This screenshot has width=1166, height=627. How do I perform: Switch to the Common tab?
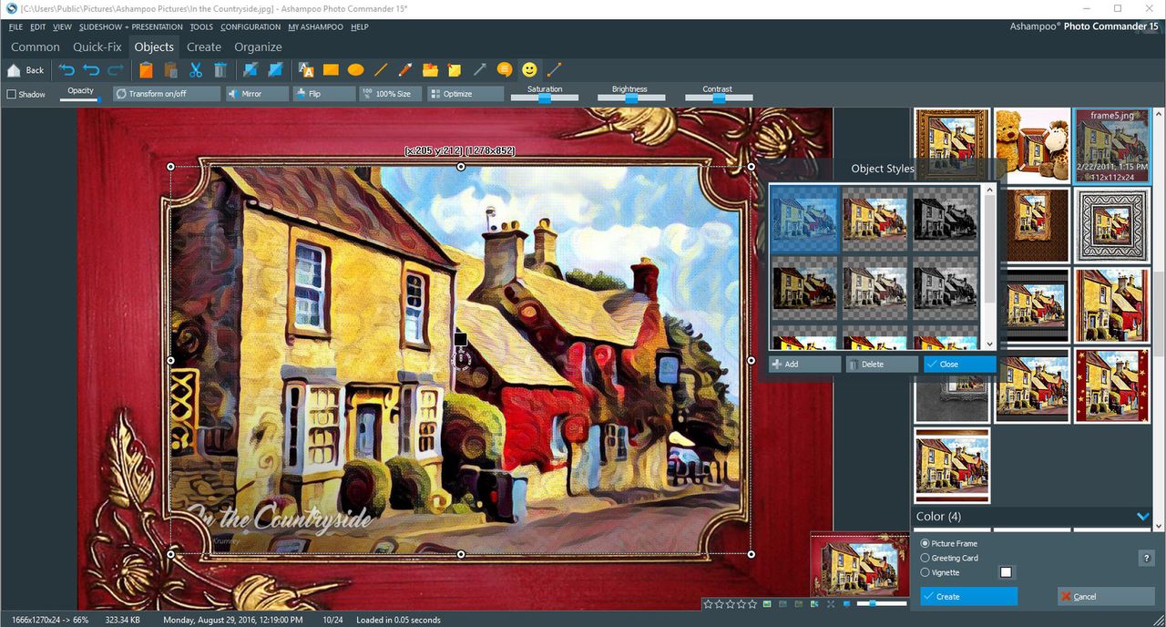[x=36, y=46]
